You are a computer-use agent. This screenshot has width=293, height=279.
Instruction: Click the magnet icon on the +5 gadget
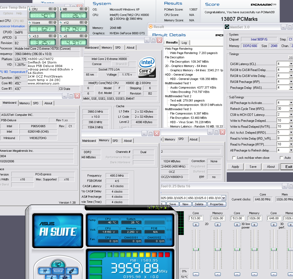82,36
